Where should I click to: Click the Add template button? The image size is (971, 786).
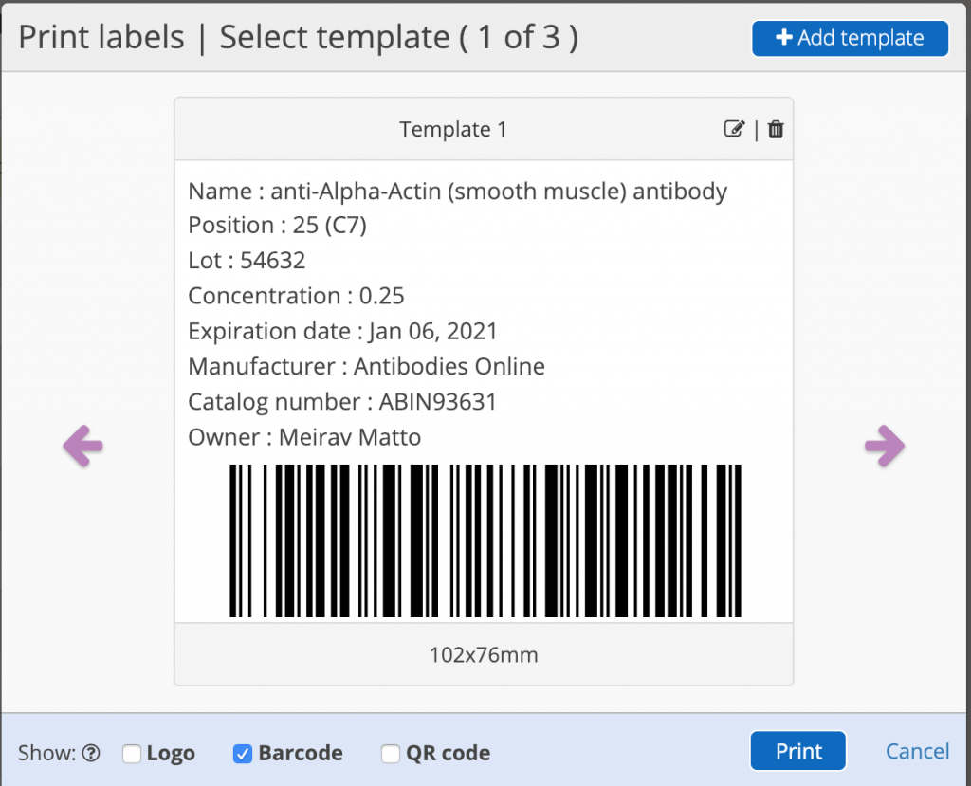click(850, 38)
